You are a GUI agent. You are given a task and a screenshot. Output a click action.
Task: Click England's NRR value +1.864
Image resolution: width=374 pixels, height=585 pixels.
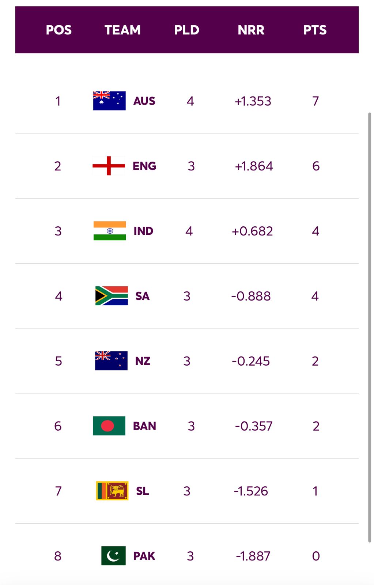(x=254, y=166)
